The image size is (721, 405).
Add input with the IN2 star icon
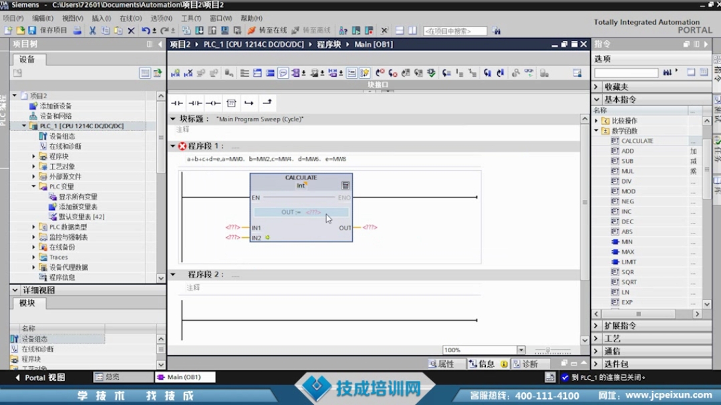(x=267, y=238)
